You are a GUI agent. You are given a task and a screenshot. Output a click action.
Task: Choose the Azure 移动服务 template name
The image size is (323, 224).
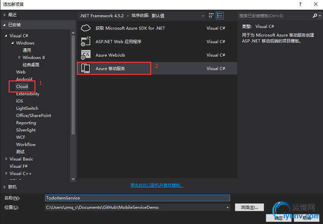point(110,68)
